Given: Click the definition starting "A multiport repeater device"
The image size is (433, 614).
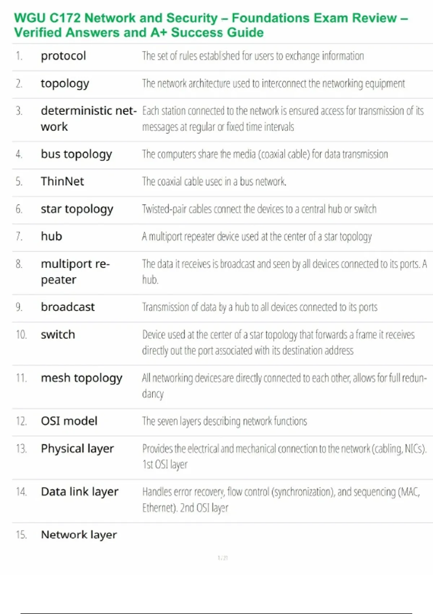Looking at the screenshot, I should coord(257,237).
